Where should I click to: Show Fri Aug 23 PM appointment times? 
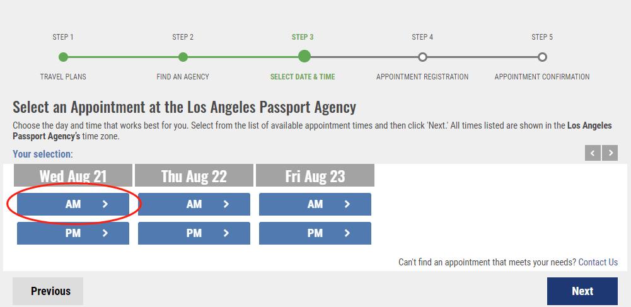pyautogui.click(x=315, y=233)
